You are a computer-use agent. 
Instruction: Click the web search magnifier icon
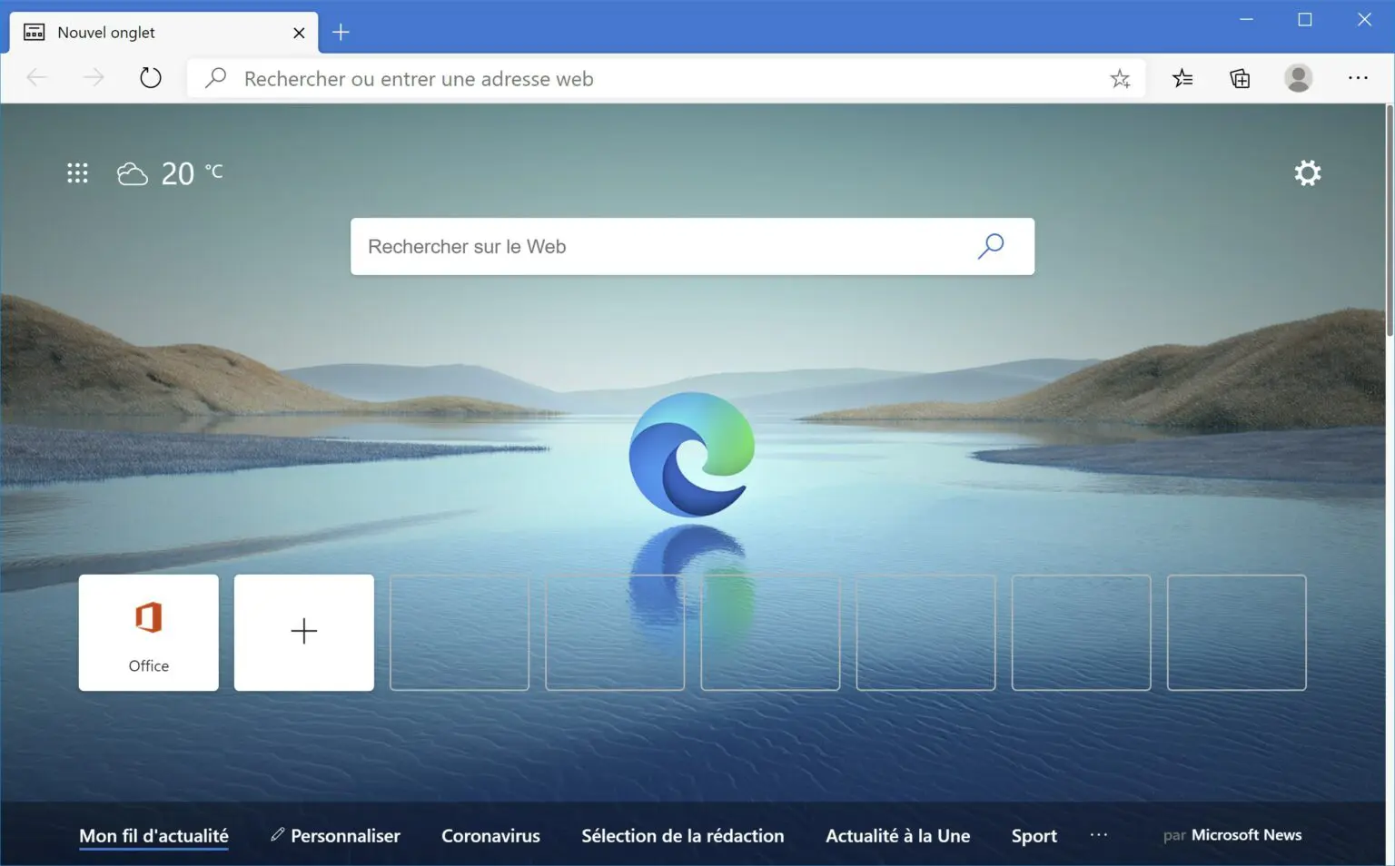[x=991, y=246]
